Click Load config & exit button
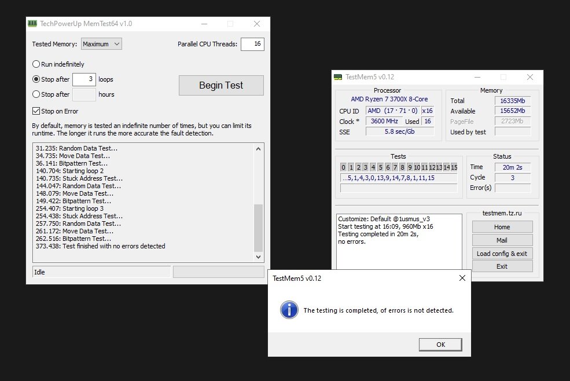This screenshot has width=570, height=381. click(x=502, y=253)
